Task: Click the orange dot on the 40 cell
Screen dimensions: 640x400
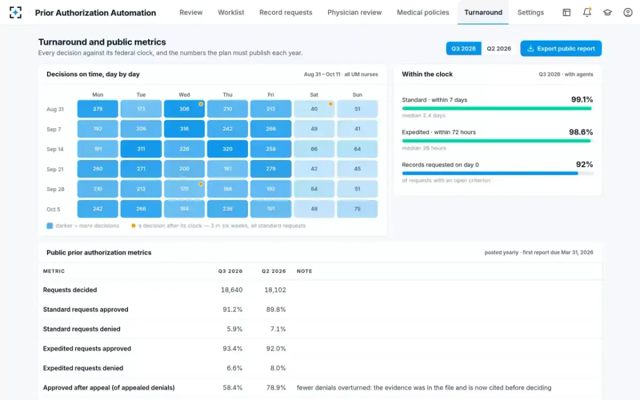Action: tap(331, 104)
